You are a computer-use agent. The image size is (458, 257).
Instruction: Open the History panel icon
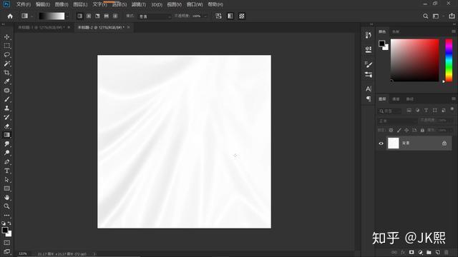(369, 35)
